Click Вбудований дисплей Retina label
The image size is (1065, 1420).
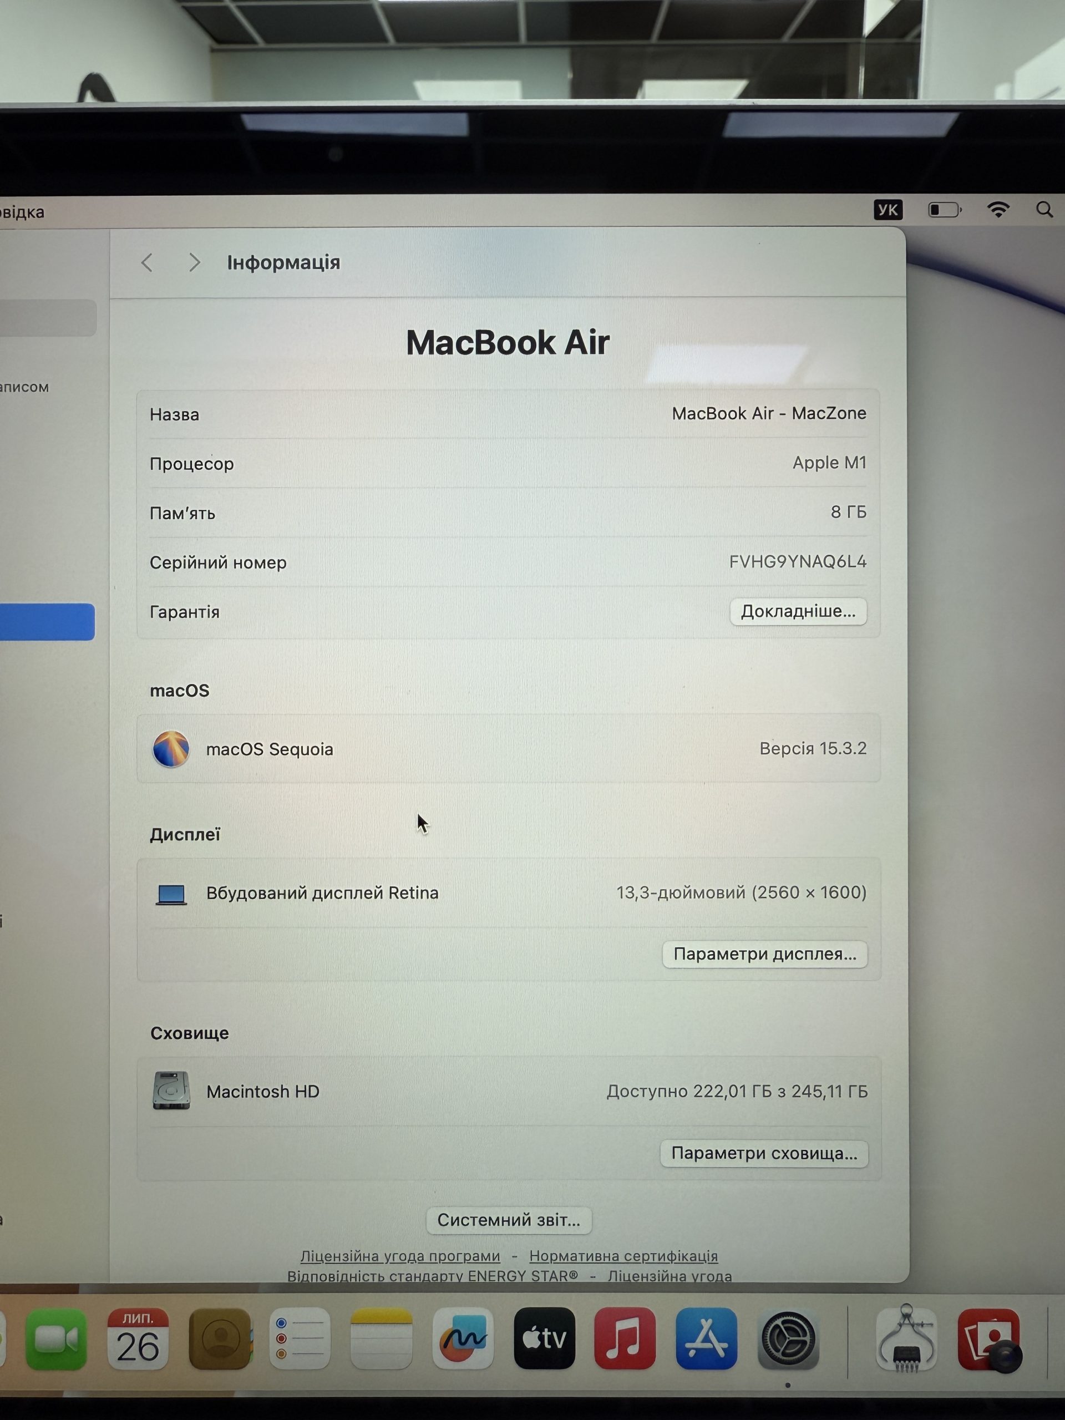tap(322, 893)
